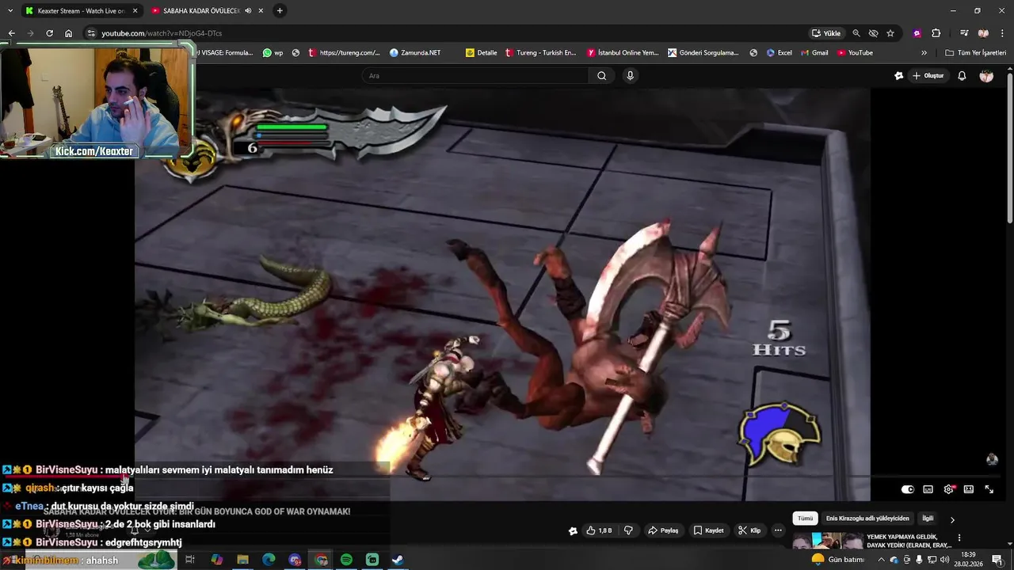This screenshot has width=1014, height=570.
Task: Open the İstanbul Online Yem... bookmark
Action: tap(623, 53)
